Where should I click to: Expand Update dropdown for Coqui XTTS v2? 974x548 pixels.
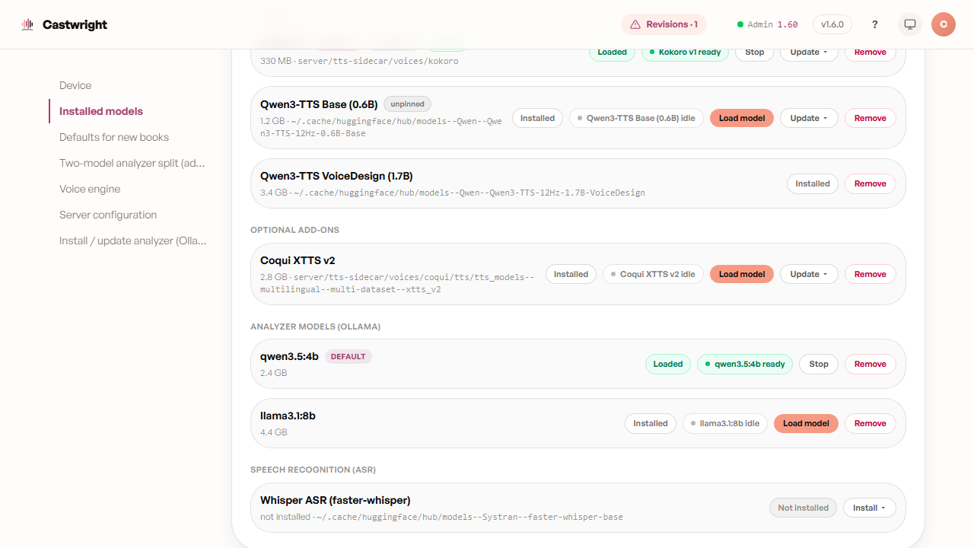point(809,274)
